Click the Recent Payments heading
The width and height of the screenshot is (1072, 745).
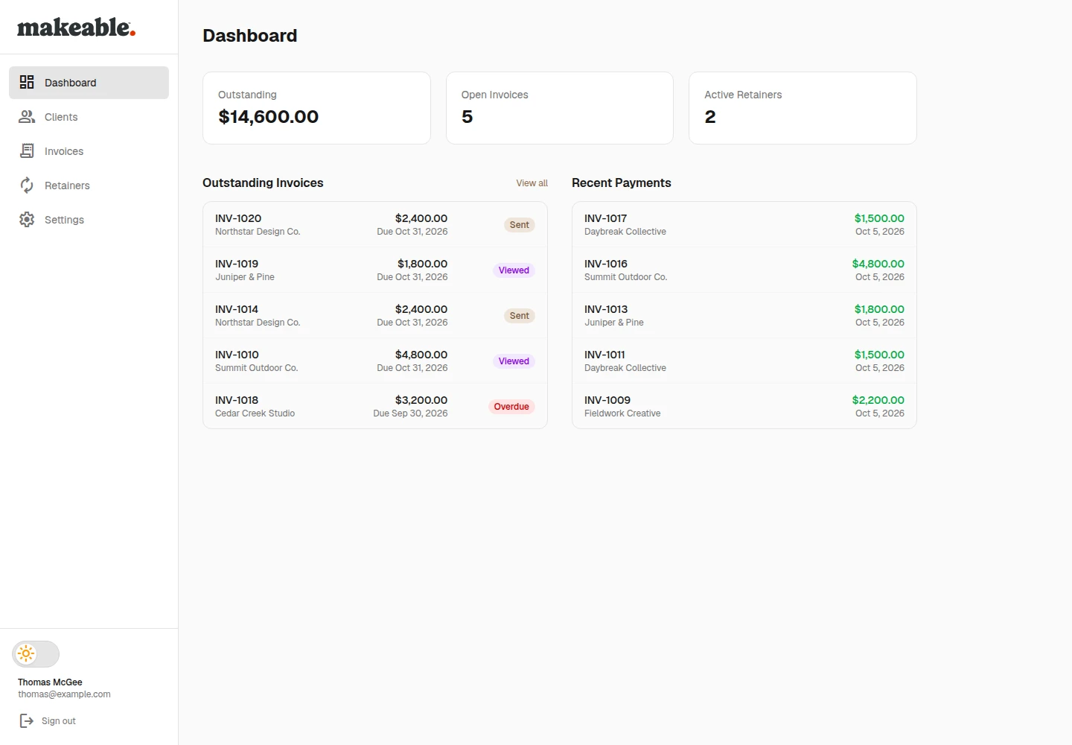[x=622, y=183]
